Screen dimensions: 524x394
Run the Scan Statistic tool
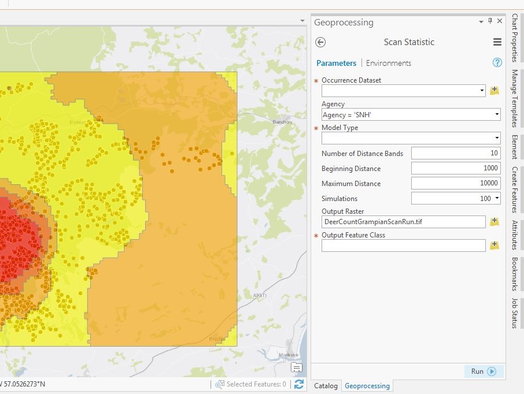pyautogui.click(x=484, y=371)
